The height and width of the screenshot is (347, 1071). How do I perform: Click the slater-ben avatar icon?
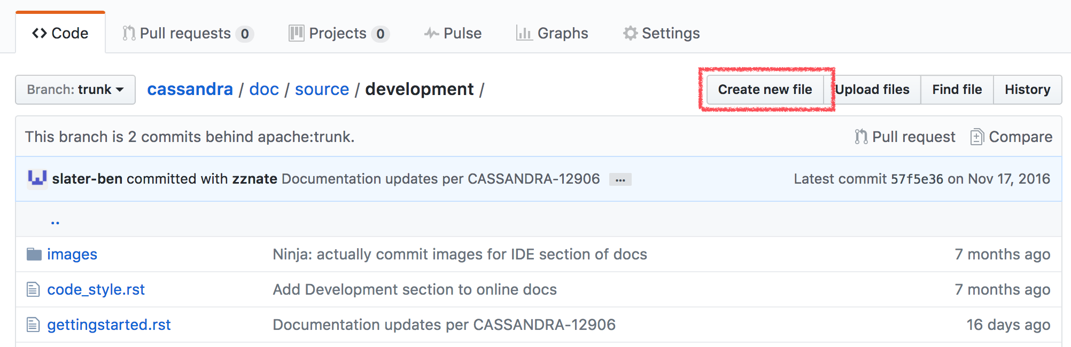(x=37, y=178)
